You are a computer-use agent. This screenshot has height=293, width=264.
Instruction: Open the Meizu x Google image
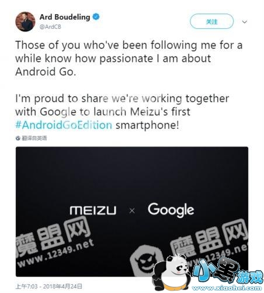[132, 212]
